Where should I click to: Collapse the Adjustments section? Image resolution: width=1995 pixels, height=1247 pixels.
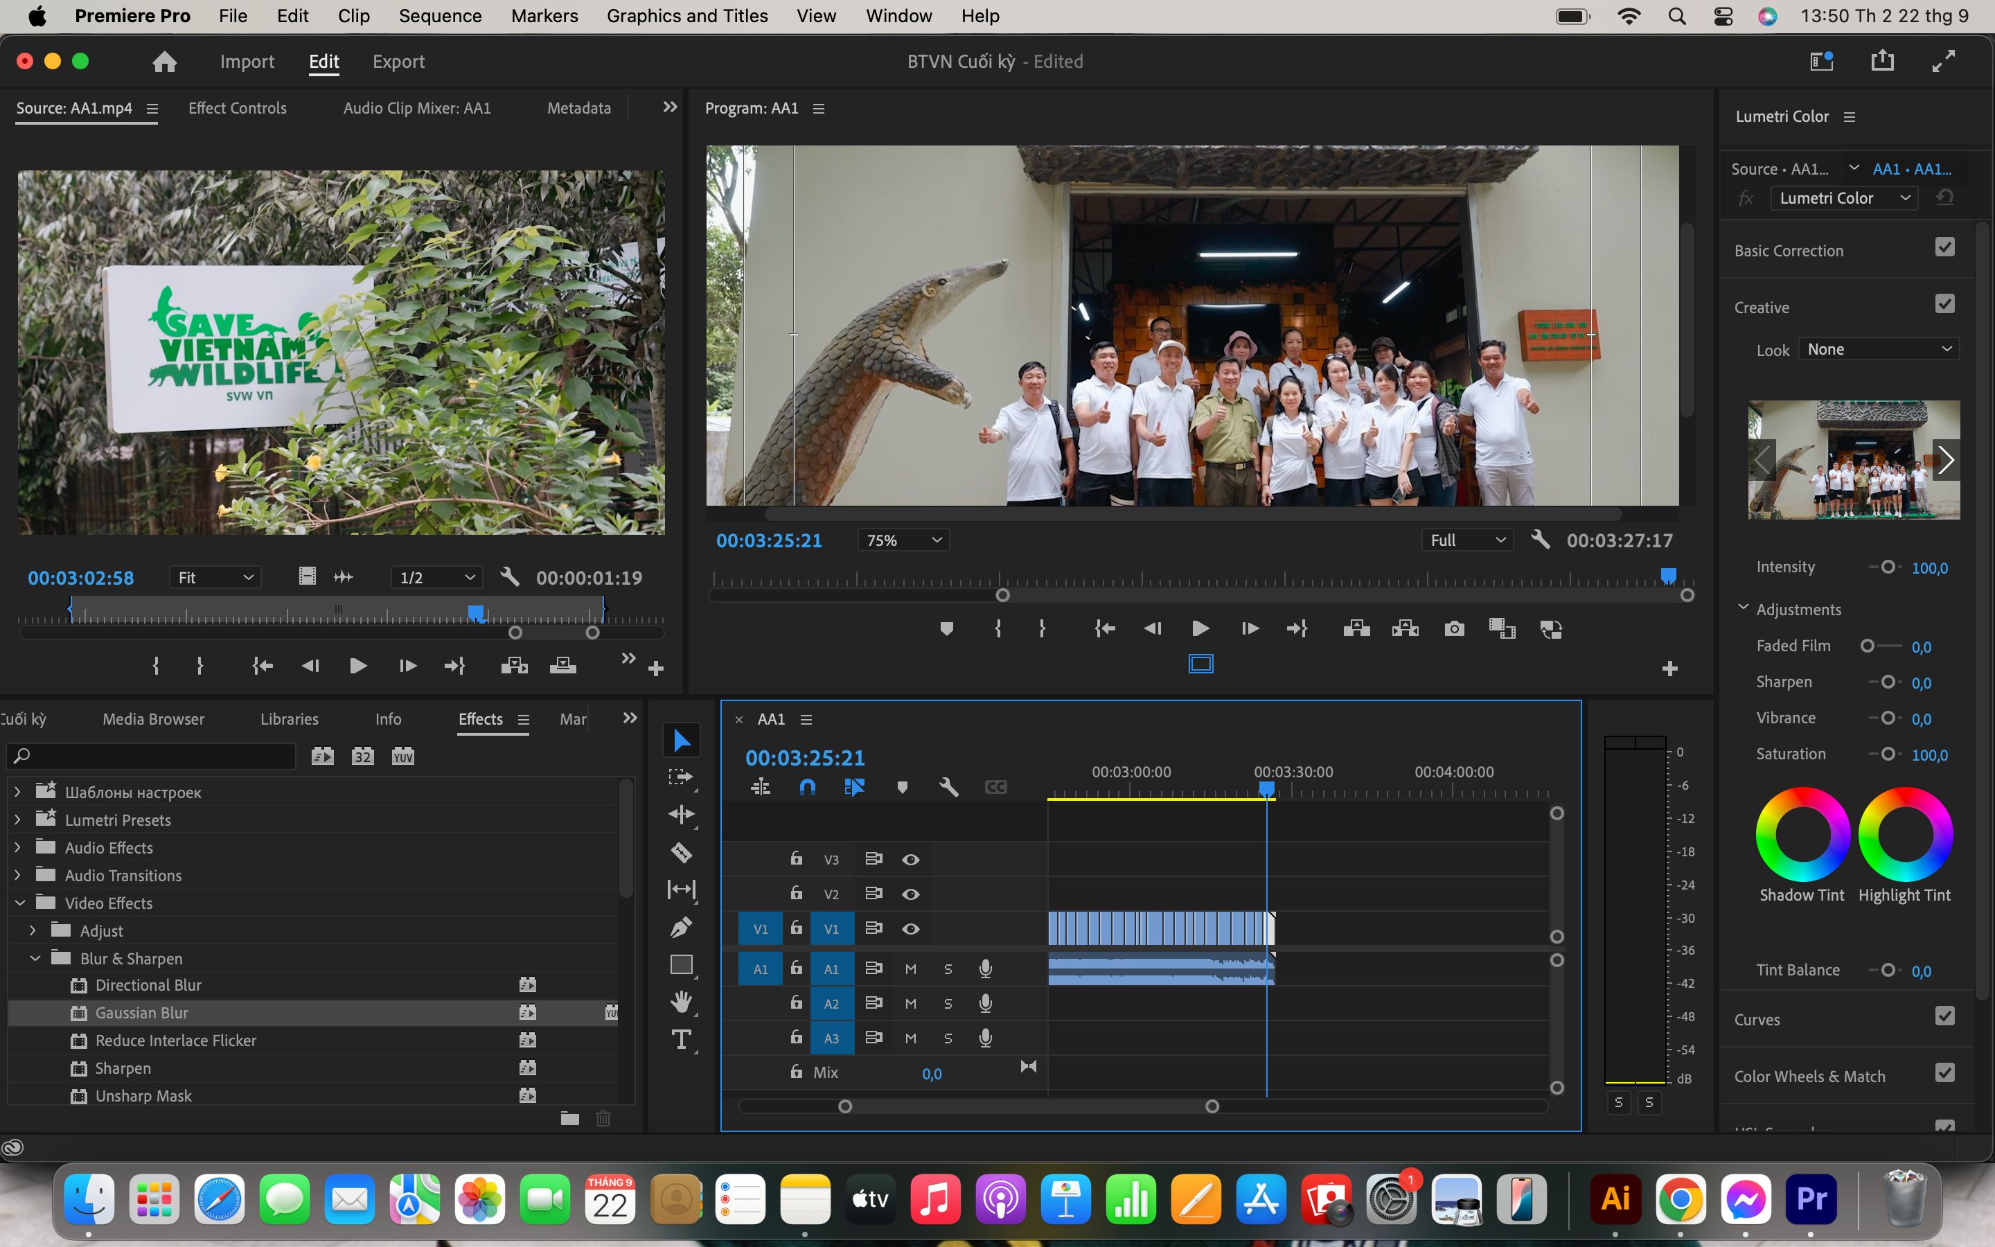(x=1743, y=608)
